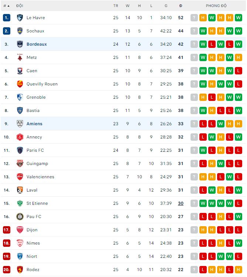Click Bordeaux's red L form badge nearest the question mark
This screenshot has height=277, width=247.
tap(212, 44)
